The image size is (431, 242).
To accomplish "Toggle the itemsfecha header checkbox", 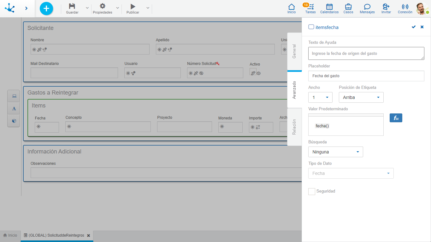I will point(311,27).
